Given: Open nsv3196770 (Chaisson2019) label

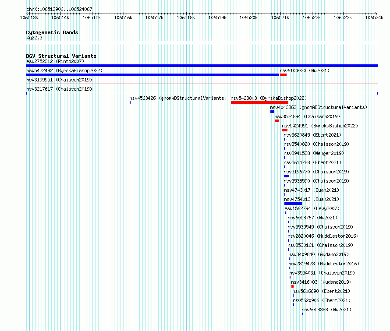Looking at the screenshot, I should 317,172.
